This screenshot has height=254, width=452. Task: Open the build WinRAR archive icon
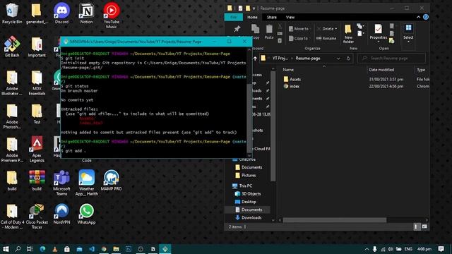coord(37,181)
